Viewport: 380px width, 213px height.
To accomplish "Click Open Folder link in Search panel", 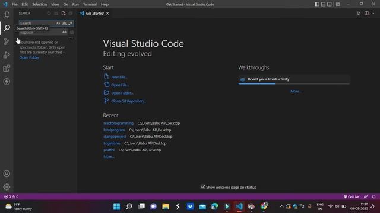I will (x=29, y=57).
